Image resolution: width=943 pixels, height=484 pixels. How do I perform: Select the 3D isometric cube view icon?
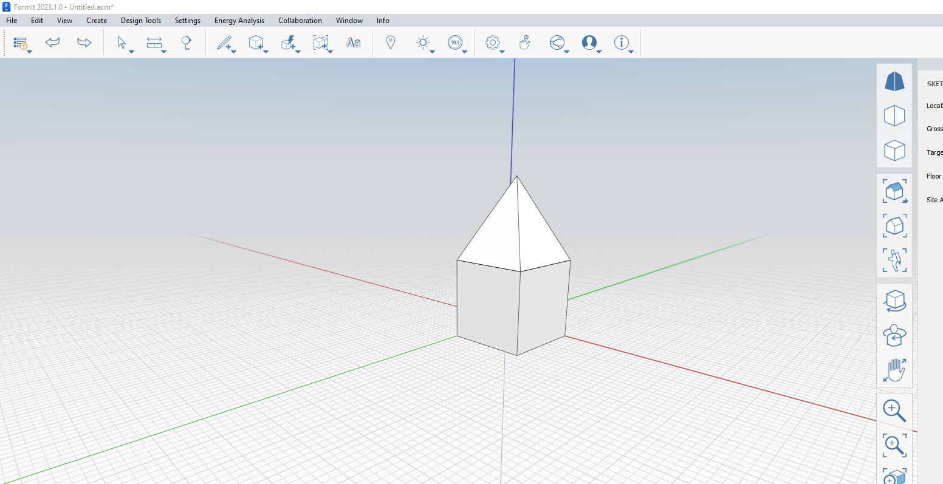pos(894,150)
